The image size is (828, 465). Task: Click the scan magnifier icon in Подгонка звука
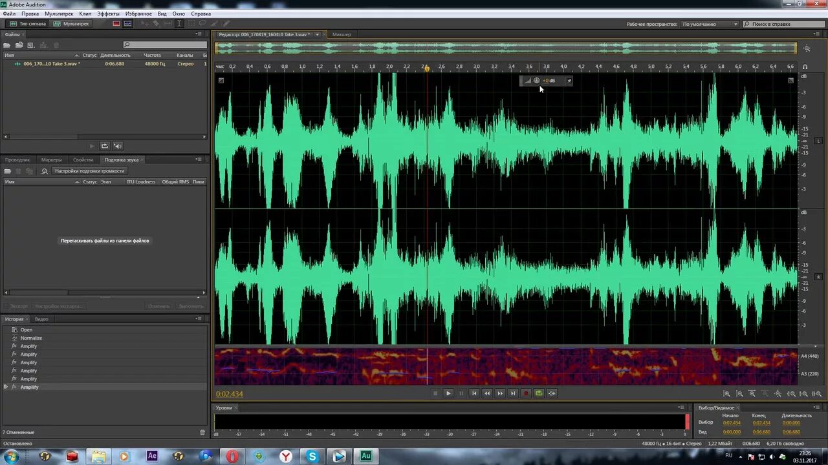[45, 171]
